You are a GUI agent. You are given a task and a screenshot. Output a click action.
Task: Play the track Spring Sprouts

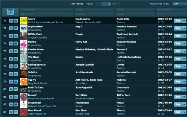(11, 67)
